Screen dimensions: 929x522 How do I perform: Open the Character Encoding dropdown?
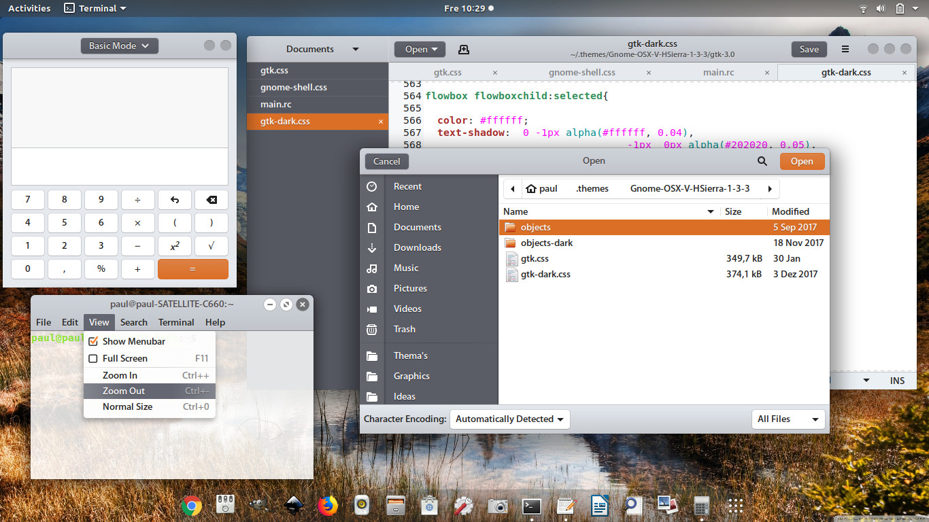coord(509,419)
